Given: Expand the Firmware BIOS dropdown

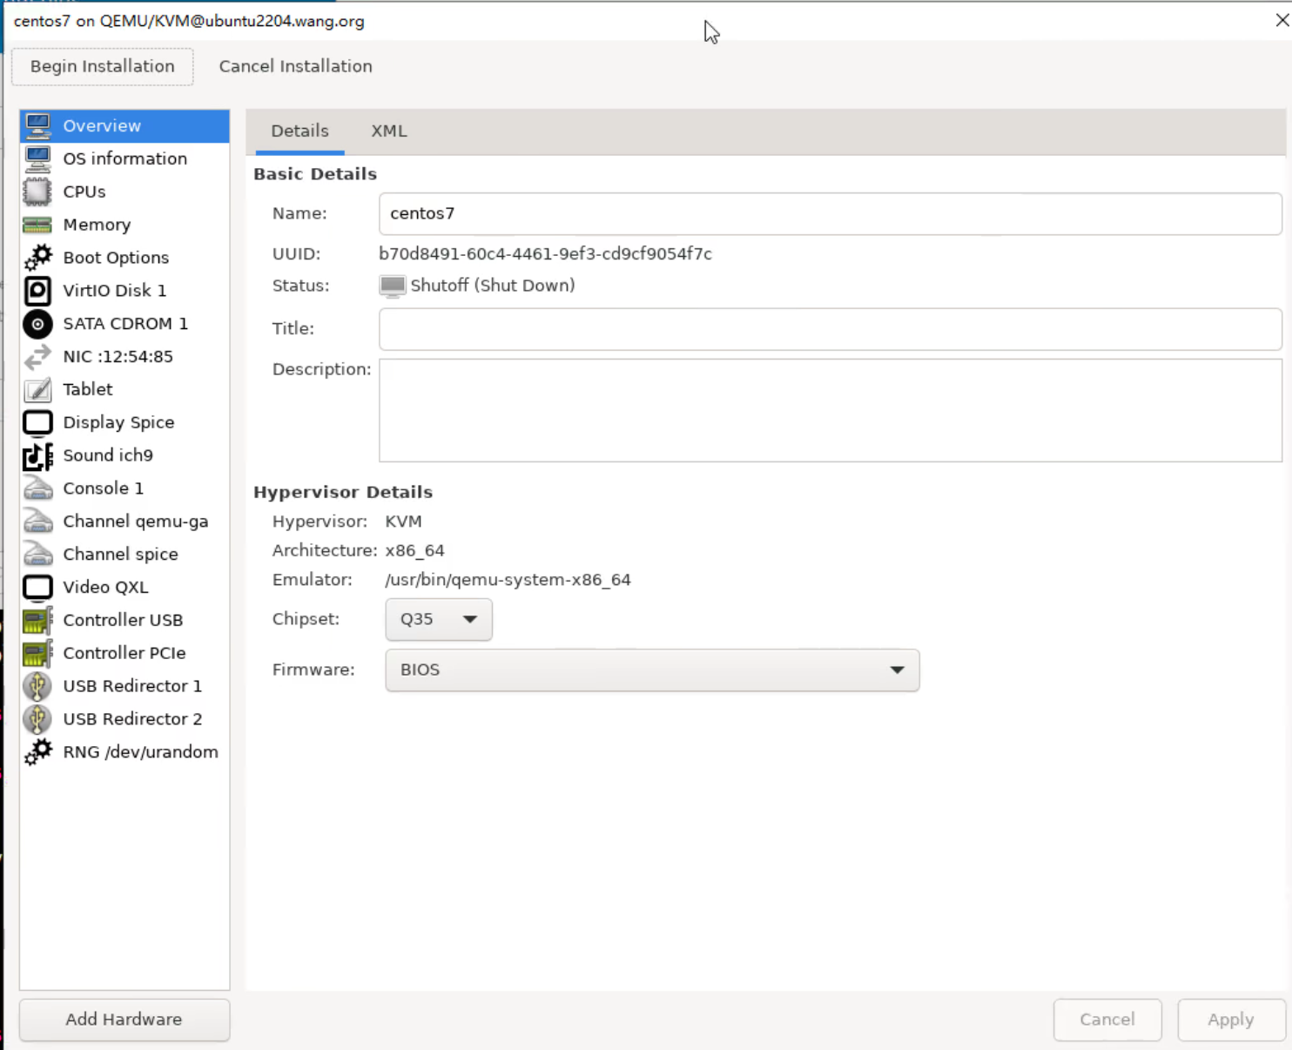Looking at the screenshot, I should tap(651, 670).
